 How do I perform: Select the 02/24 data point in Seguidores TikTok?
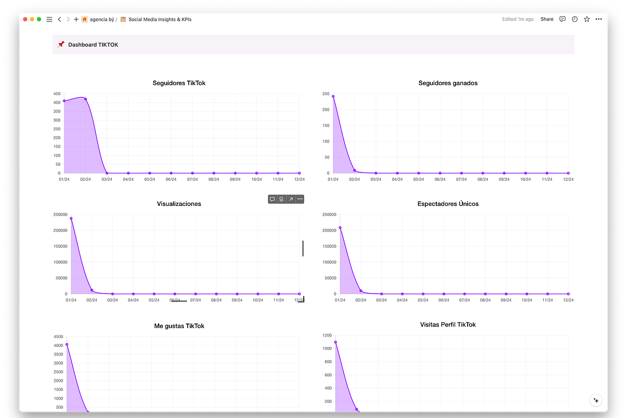(x=86, y=99)
